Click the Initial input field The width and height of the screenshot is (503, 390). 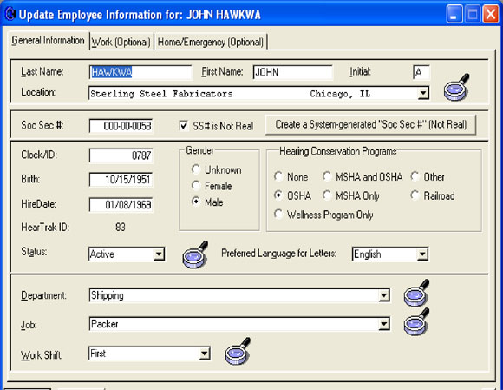[421, 72]
